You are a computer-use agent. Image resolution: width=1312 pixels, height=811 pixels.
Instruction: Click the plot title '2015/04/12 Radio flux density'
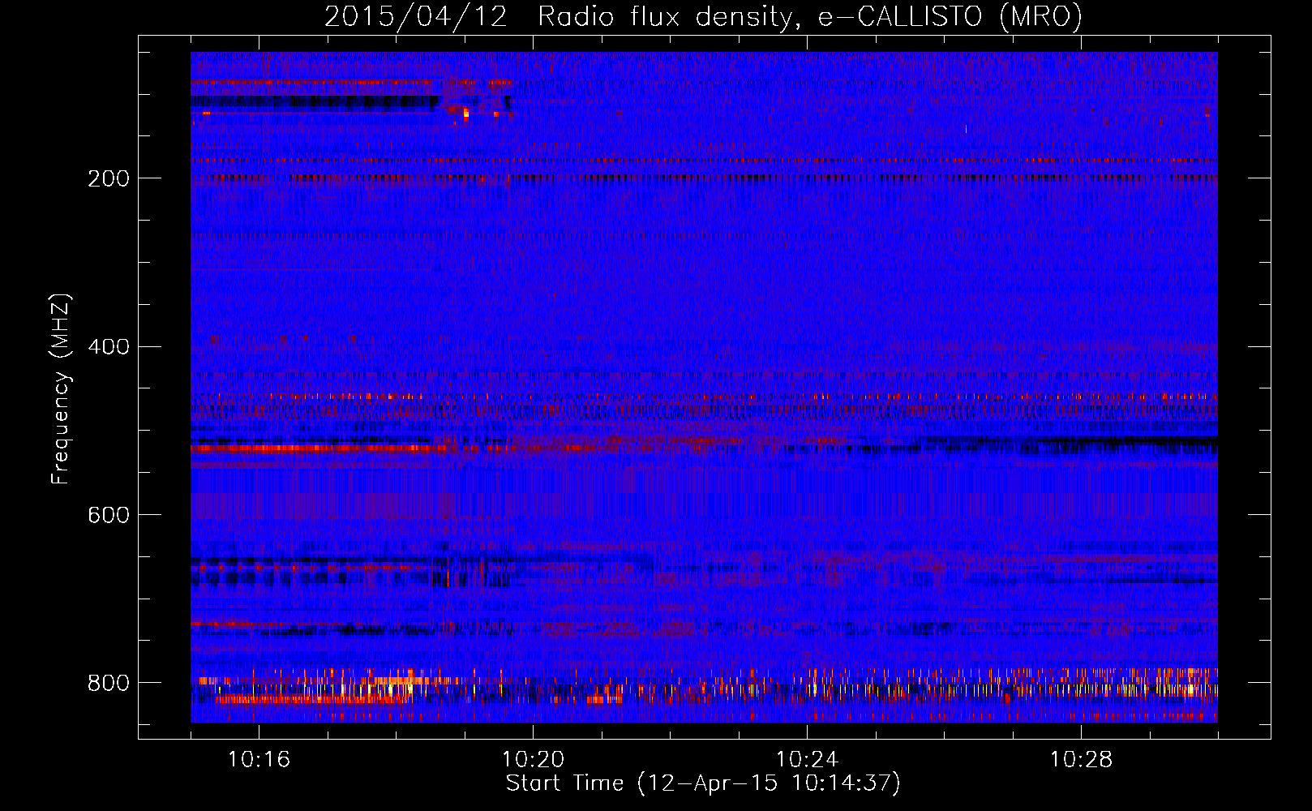click(x=704, y=17)
